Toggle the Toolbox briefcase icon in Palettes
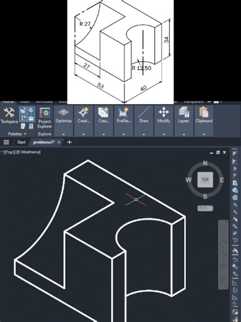The width and height of the screenshot is (241, 322). (x=31, y=118)
